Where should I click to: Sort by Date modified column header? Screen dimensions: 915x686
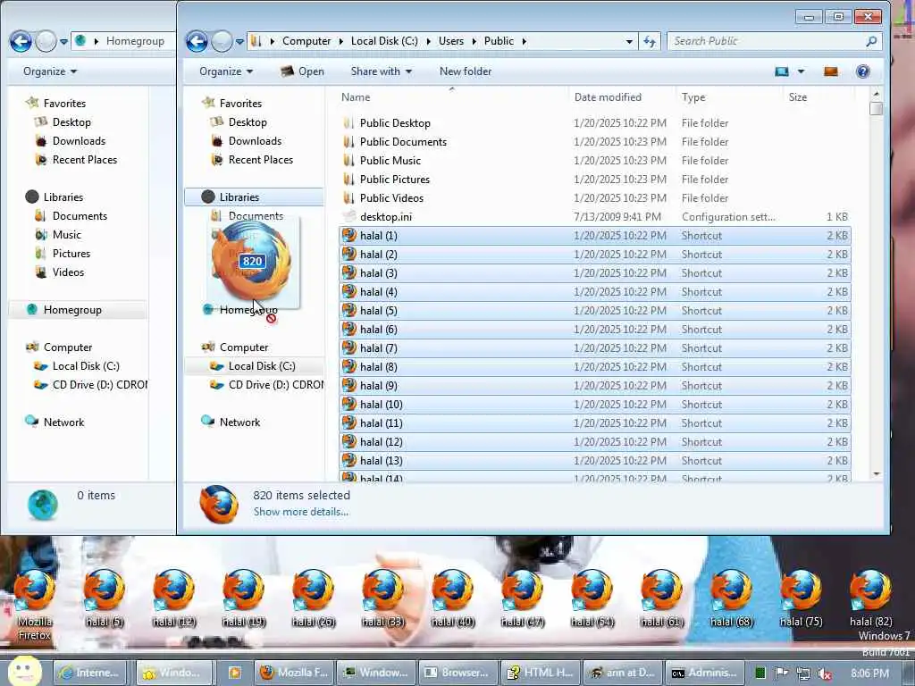pos(622,96)
